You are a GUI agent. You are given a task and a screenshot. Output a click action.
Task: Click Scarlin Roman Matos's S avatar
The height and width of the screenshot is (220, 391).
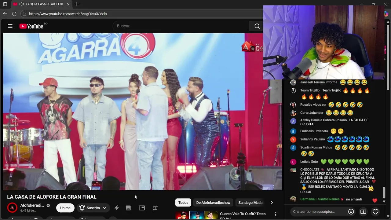point(293,148)
